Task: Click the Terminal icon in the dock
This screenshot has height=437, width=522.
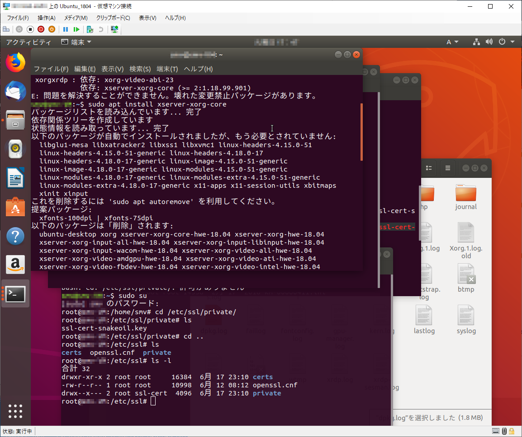Action: click(15, 294)
